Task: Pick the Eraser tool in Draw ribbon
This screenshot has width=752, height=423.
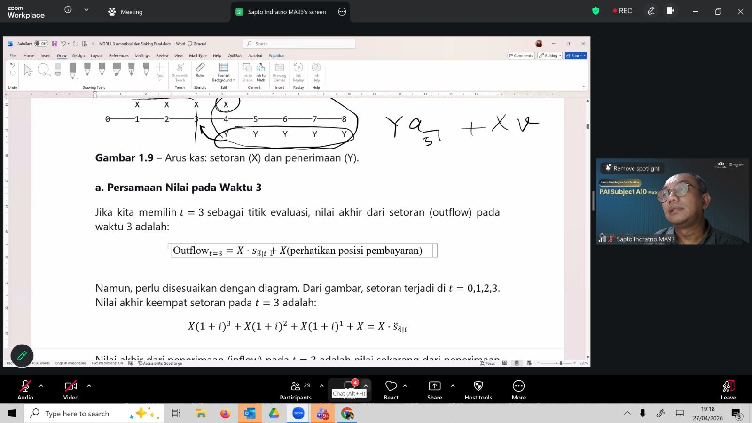Action: [58, 70]
